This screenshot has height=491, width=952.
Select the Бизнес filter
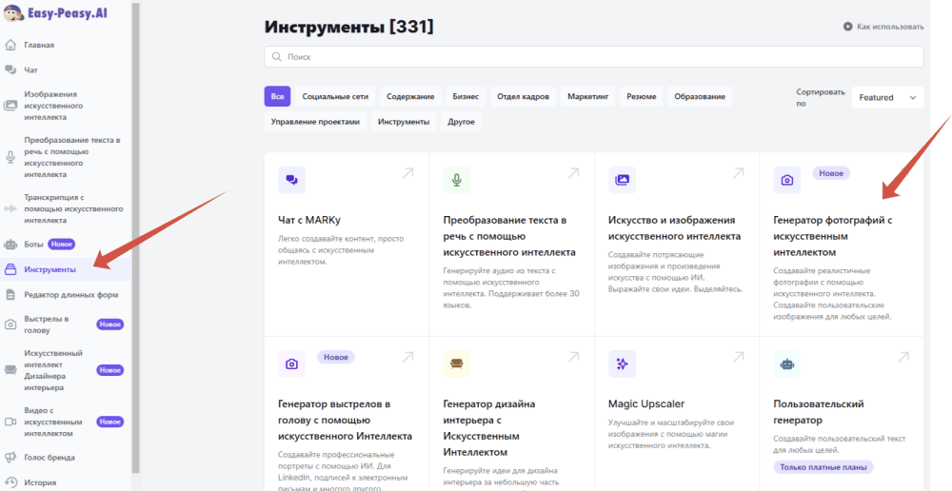click(x=466, y=96)
